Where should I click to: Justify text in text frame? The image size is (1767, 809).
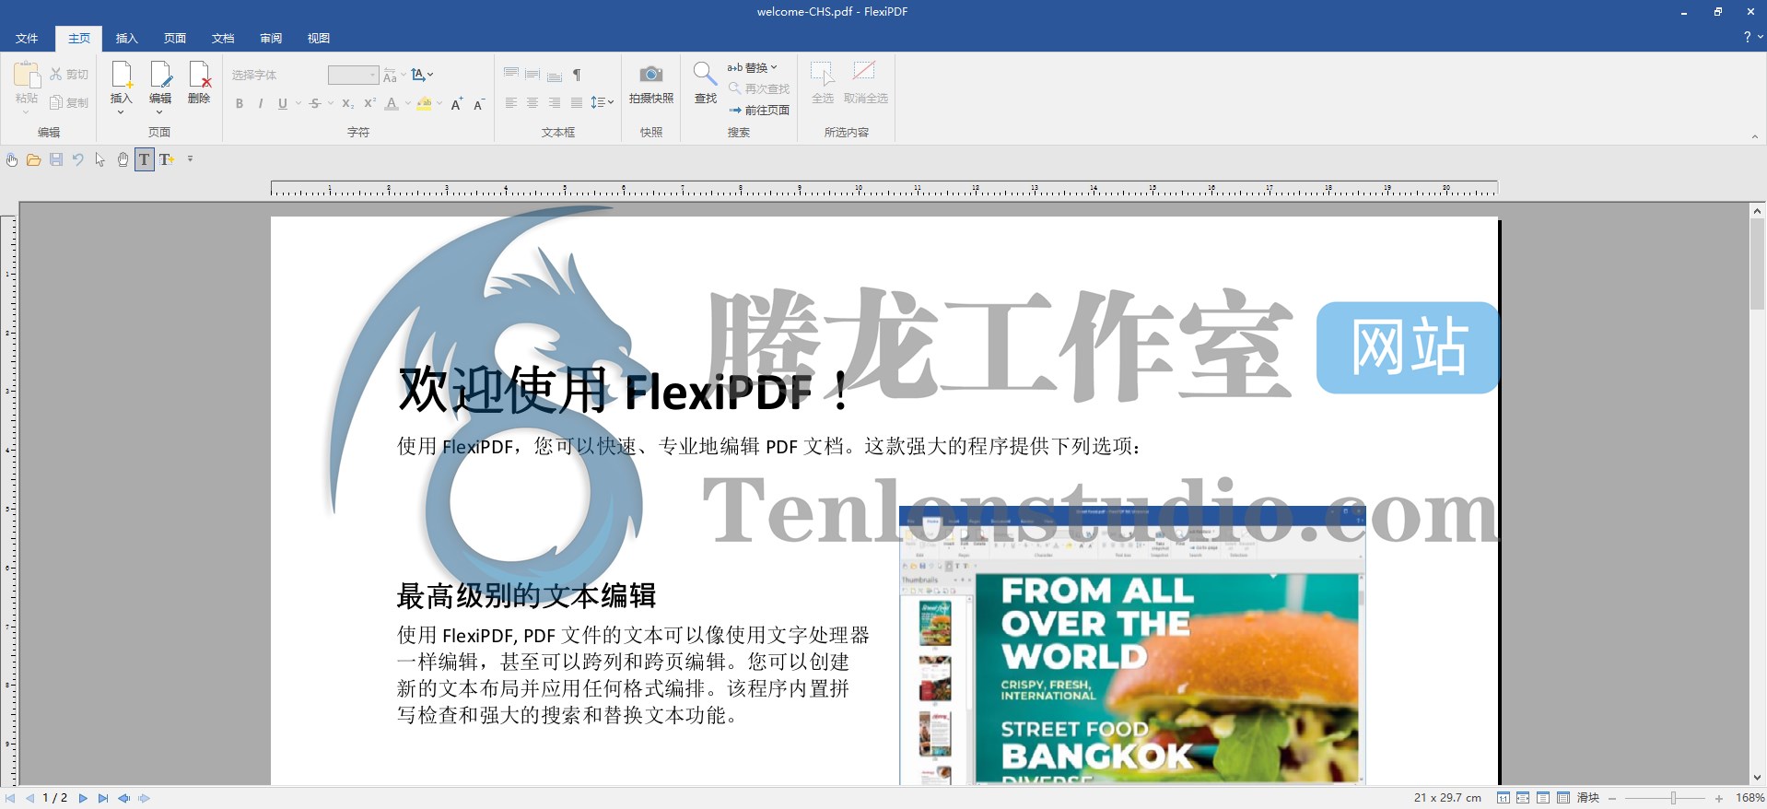(577, 103)
